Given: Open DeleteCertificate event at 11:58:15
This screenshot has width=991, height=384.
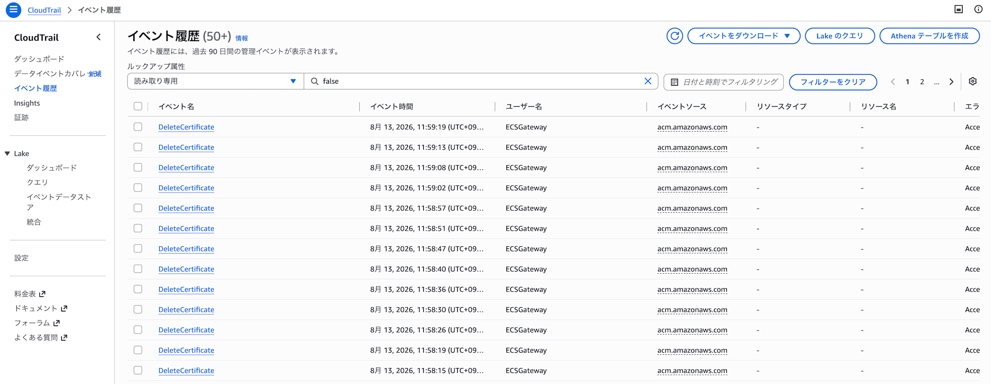Looking at the screenshot, I should [x=186, y=371].
